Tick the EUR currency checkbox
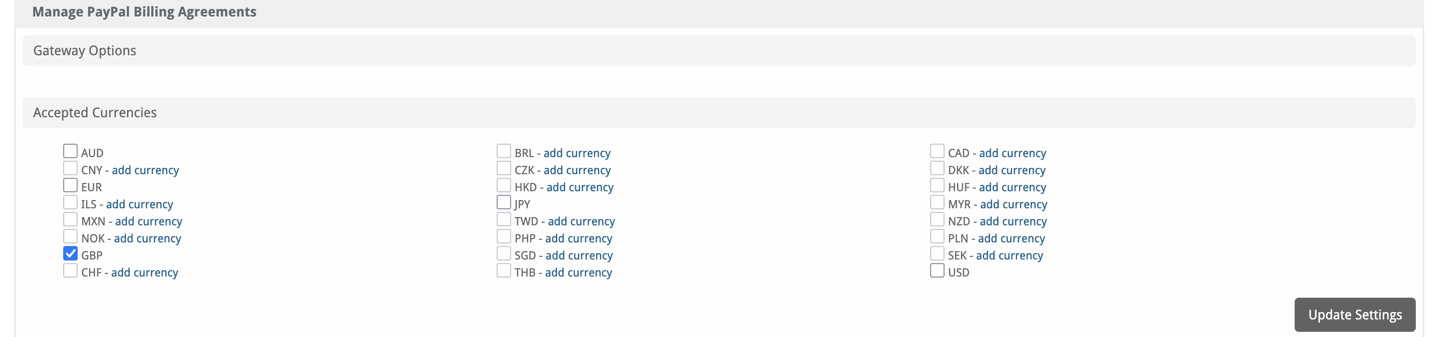The height and width of the screenshot is (337, 1450). click(70, 186)
